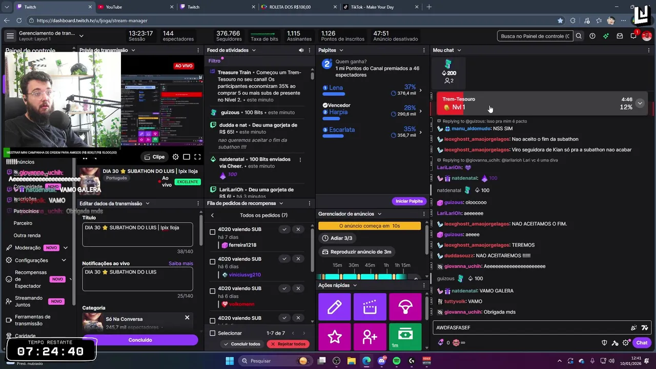Screen dimensions: 656x369
Task: Open Discord from the Windows taskbar
Action: (x=381, y=361)
